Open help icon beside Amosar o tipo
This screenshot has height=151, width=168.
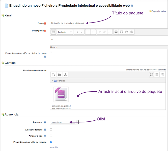45,136
